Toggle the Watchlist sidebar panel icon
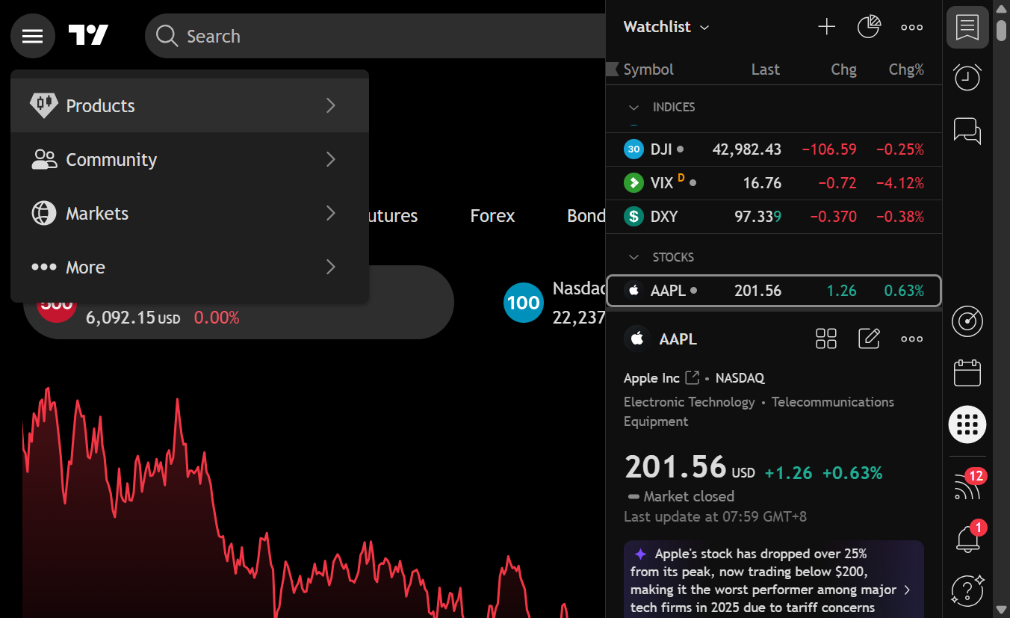1010x618 pixels. (x=967, y=28)
